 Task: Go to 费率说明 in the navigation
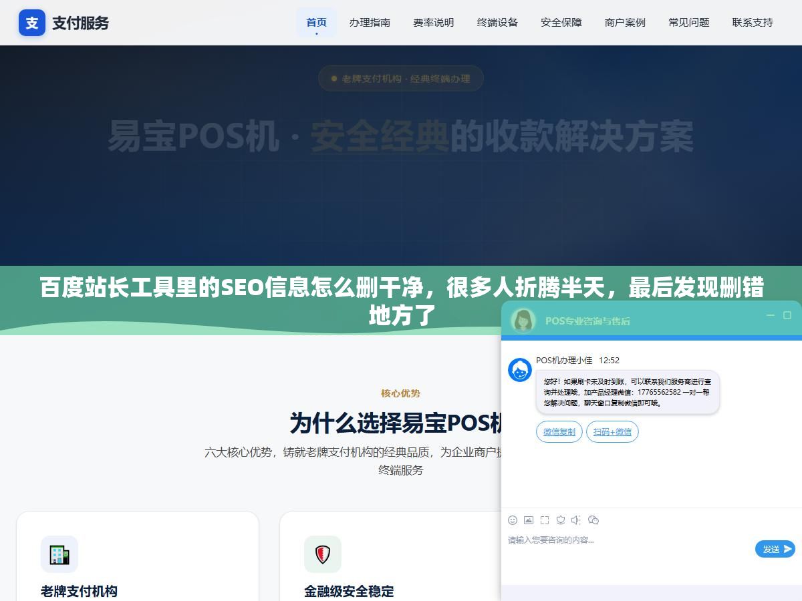434,22
